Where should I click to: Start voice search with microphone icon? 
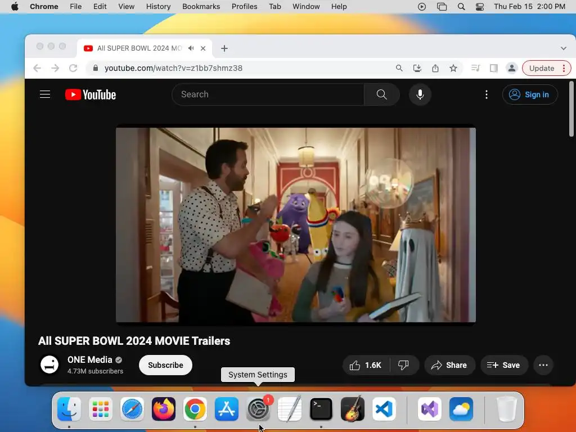click(x=420, y=94)
